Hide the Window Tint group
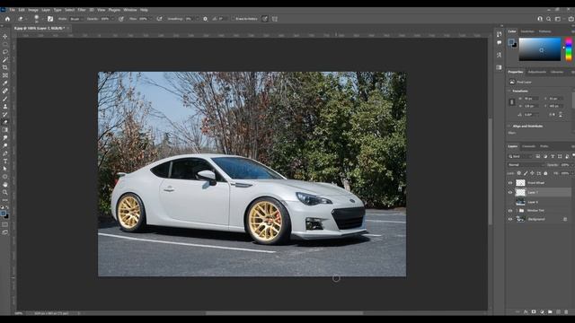The height and width of the screenshot is (323, 575). point(510,211)
